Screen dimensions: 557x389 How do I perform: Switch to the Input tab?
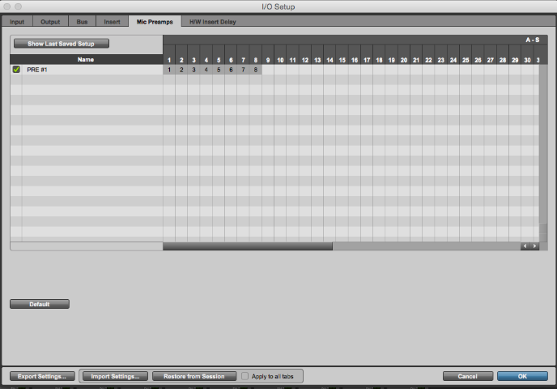[x=17, y=21]
